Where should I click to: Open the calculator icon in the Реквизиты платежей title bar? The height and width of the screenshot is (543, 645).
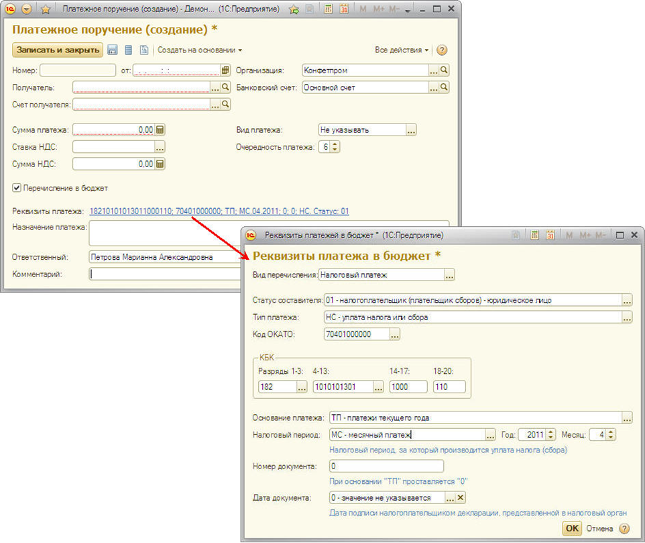click(x=534, y=235)
